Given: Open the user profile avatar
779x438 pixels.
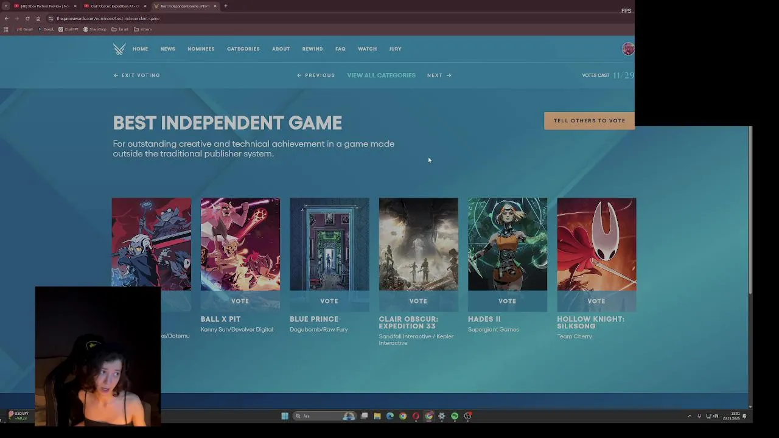Looking at the screenshot, I should (x=628, y=49).
